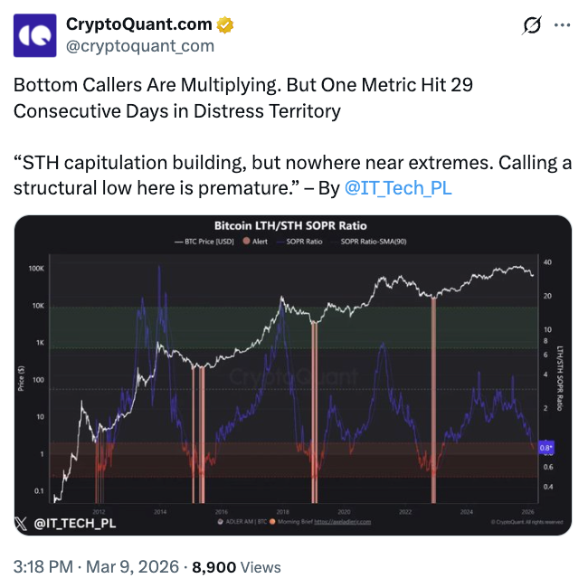Open the Grok slashed-circle icon

533,28
